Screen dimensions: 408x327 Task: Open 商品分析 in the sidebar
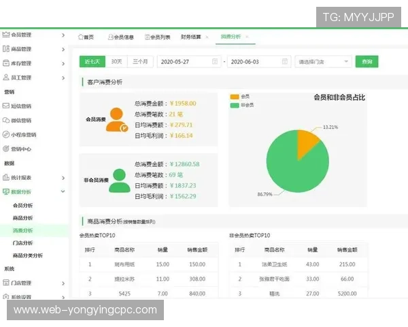coord(23,218)
